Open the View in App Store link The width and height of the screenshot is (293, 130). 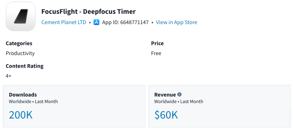click(176, 22)
